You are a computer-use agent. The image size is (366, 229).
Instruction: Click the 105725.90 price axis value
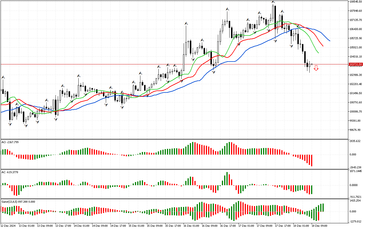(356, 38)
